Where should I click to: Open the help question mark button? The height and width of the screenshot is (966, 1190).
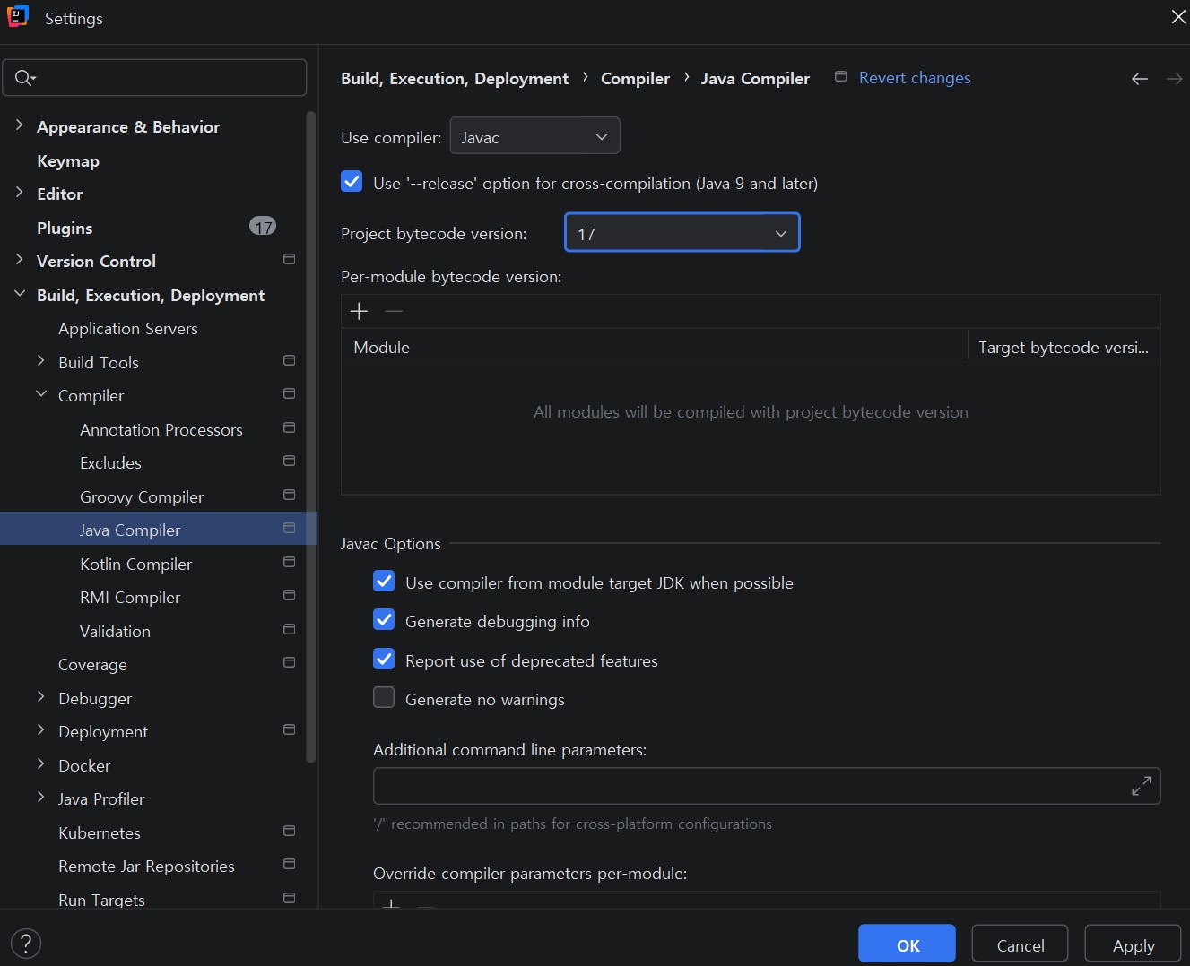[x=26, y=943]
